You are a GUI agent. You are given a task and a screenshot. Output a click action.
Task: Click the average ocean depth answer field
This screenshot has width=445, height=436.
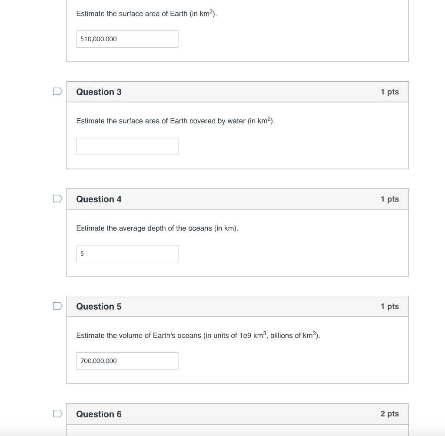click(x=127, y=254)
